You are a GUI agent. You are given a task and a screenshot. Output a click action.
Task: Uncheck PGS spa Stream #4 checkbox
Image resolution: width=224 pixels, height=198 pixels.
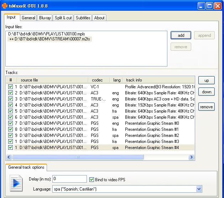[10, 148]
